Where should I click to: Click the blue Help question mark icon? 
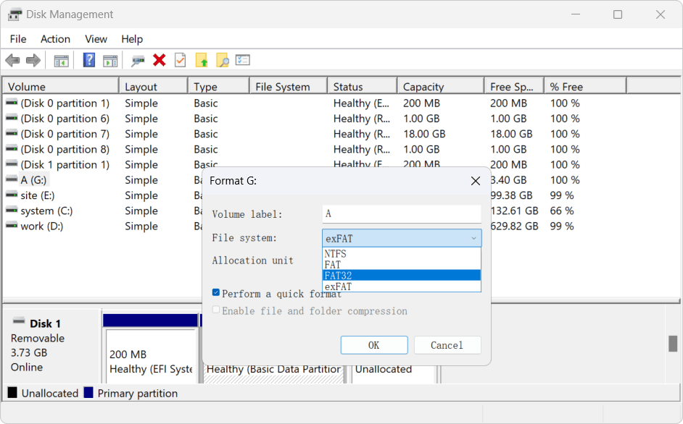click(89, 60)
